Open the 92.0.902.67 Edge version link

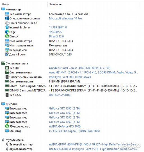(x=56, y=32)
